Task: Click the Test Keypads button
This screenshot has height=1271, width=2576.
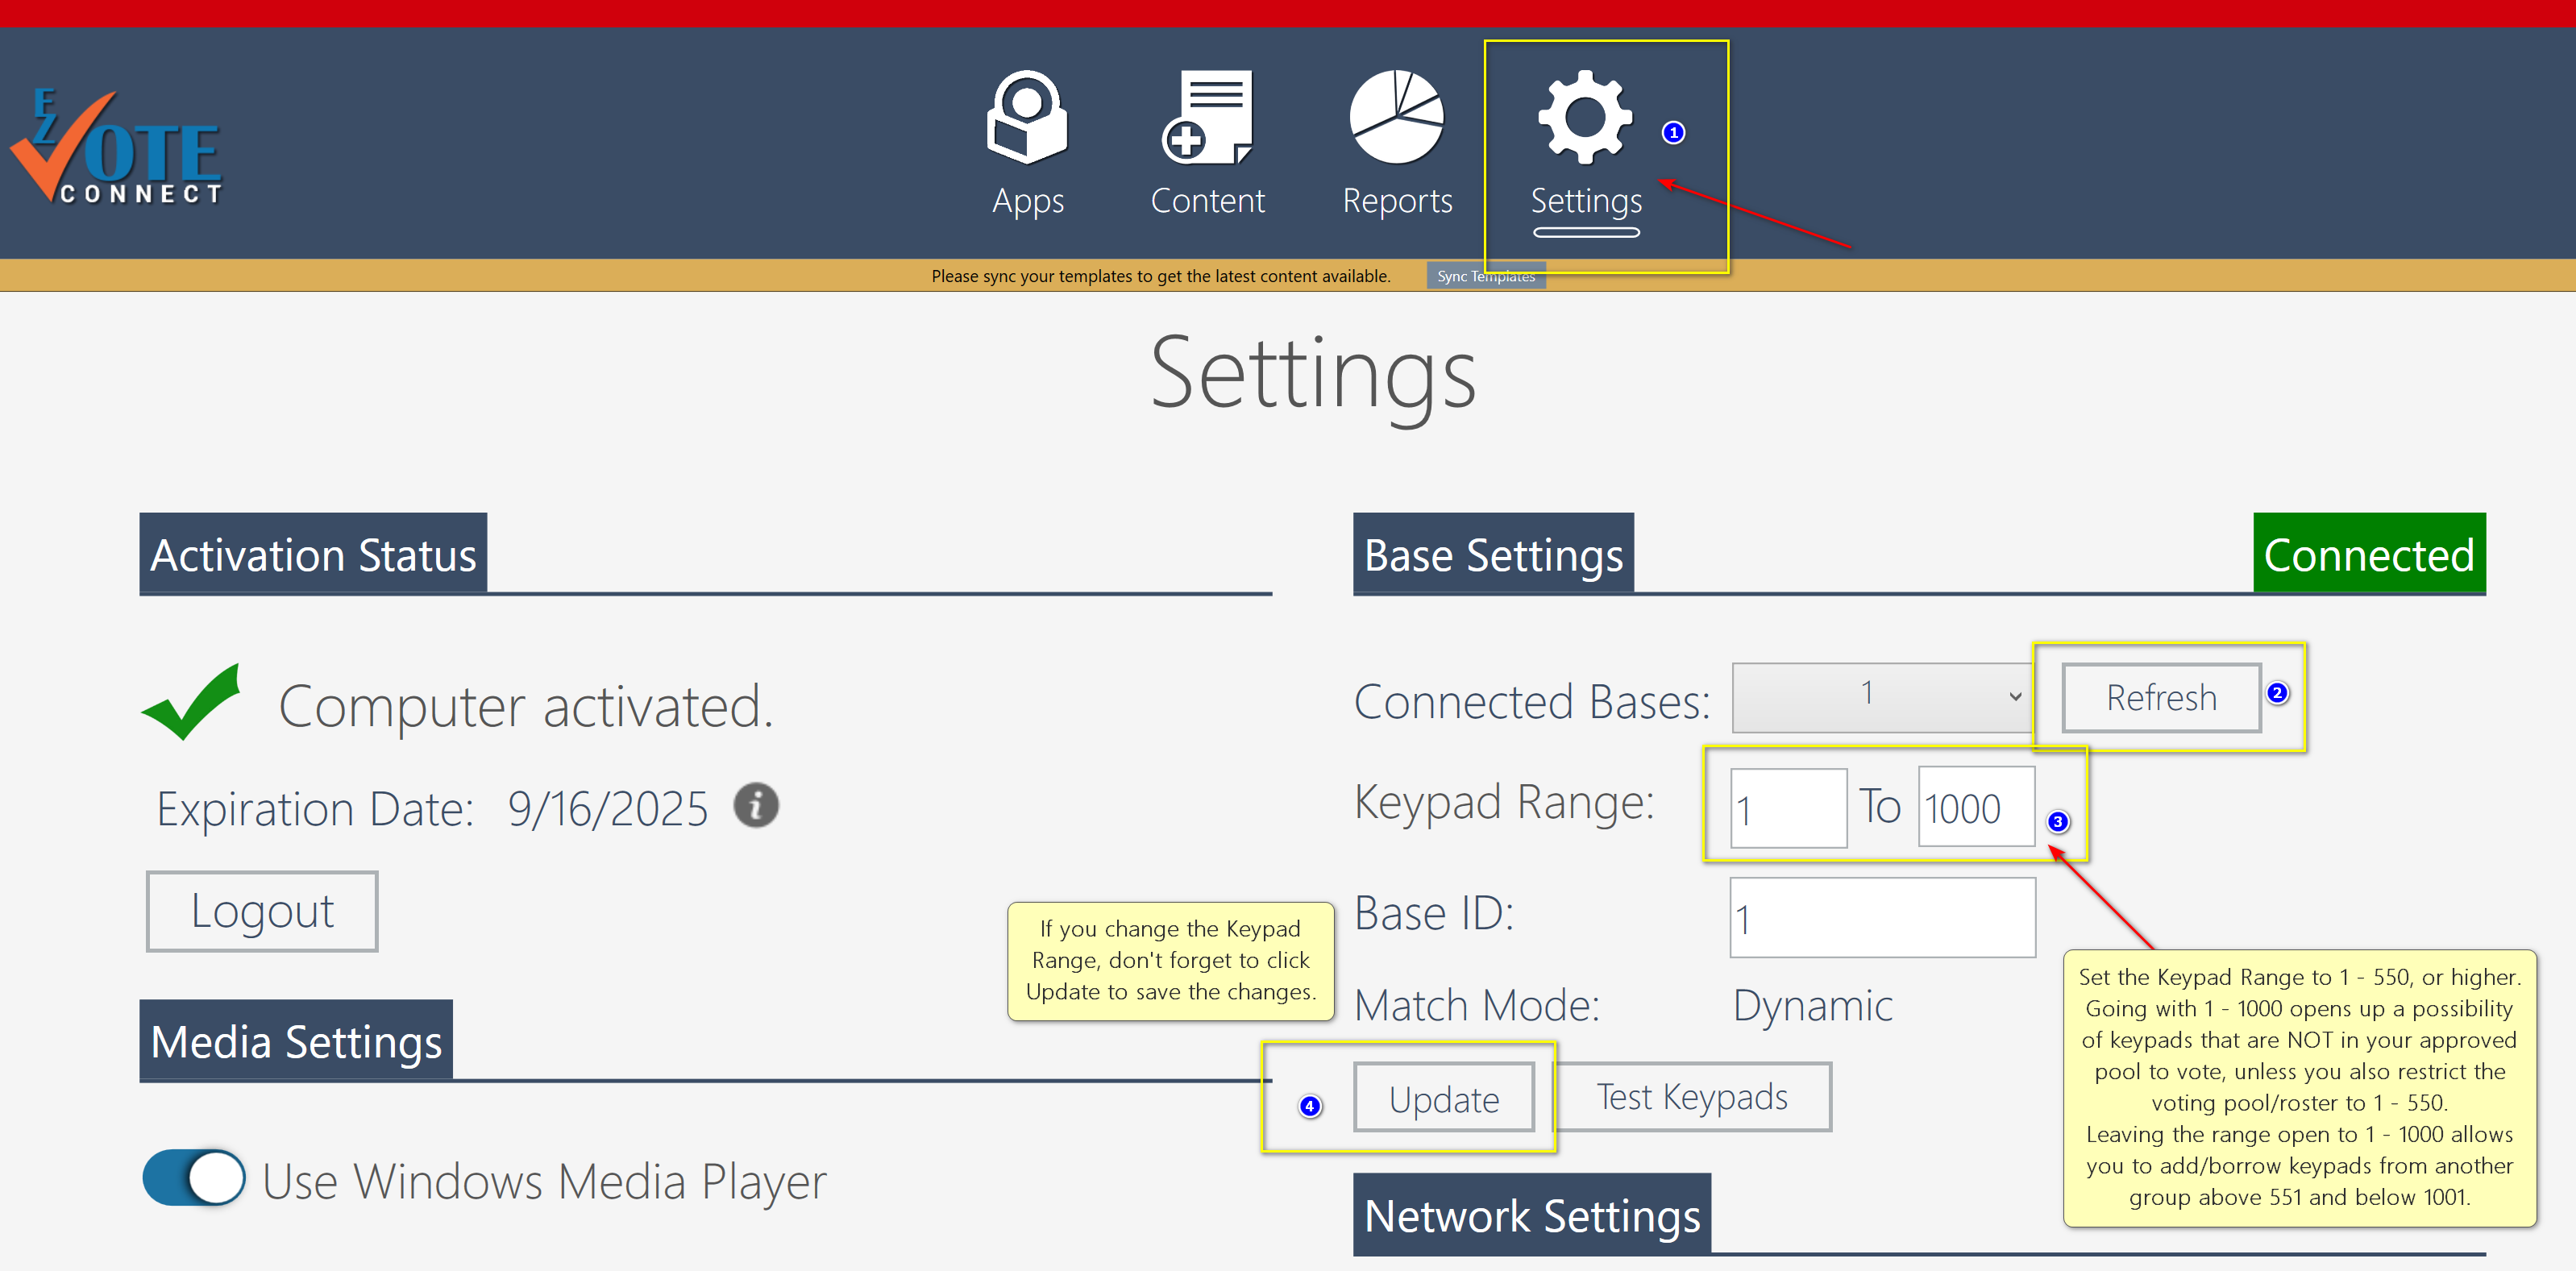Action: (1692, 1097)
